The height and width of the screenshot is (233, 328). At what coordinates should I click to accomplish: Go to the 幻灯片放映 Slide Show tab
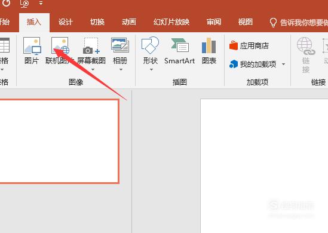171,22
